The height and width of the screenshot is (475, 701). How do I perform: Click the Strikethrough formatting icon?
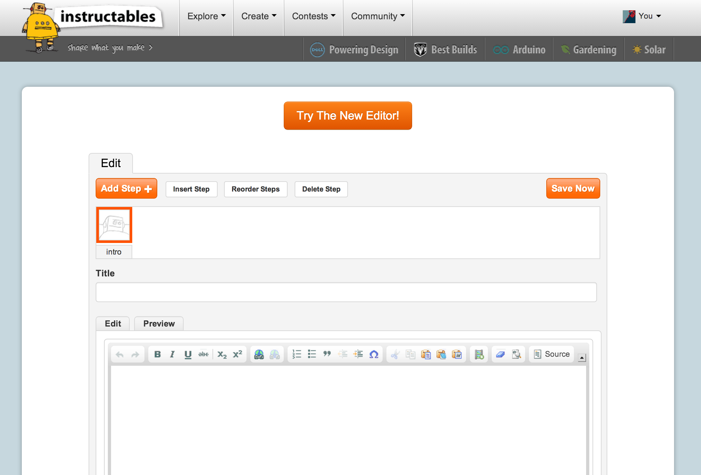coord(203,354)
